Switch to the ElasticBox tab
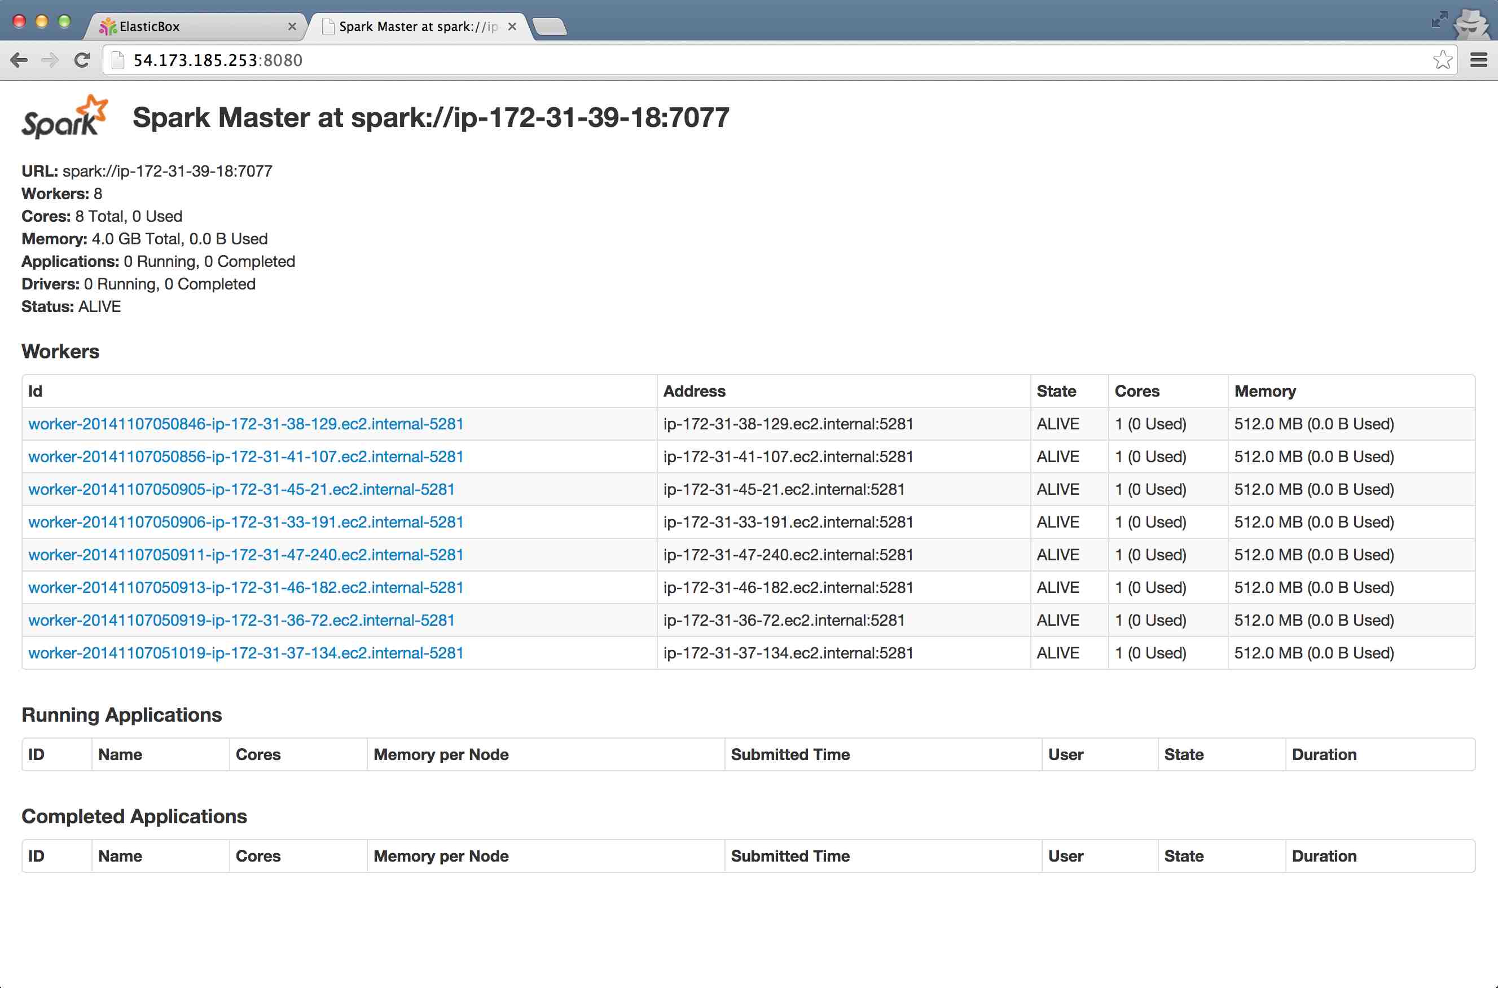This screenshot has width=1498, height=988. (x=195, y=27)
